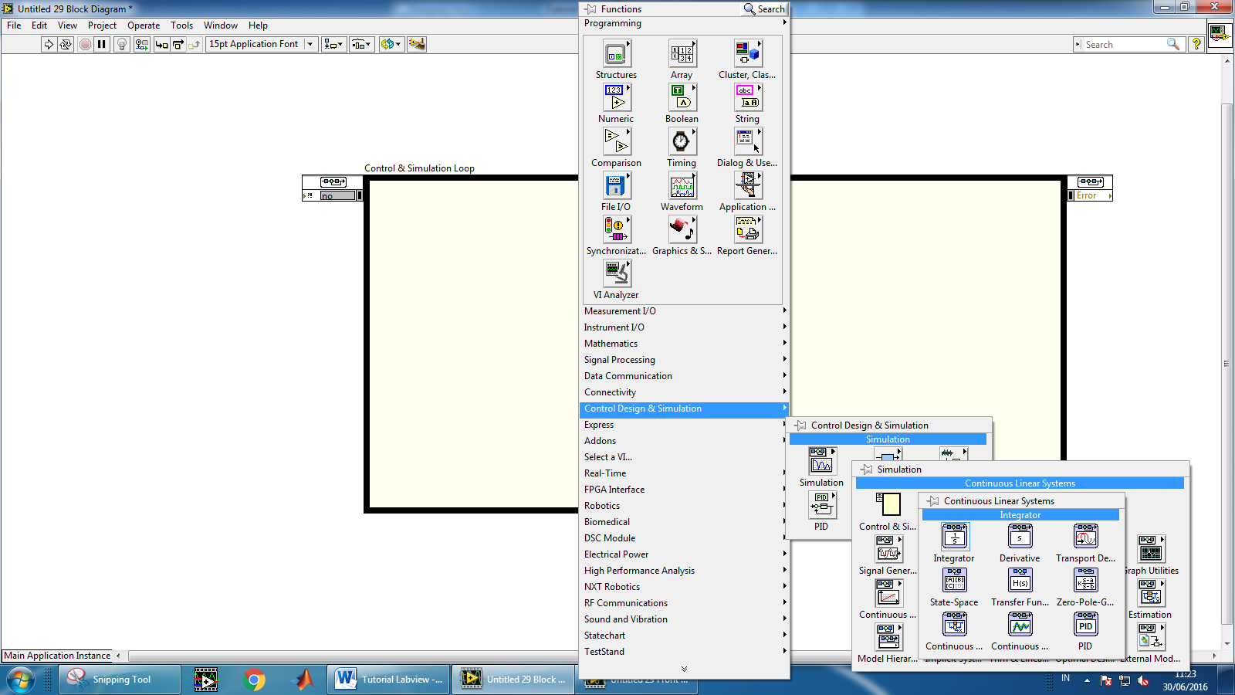
Task: Open Google Chrome from the taskbar
Action: point(255,680)
